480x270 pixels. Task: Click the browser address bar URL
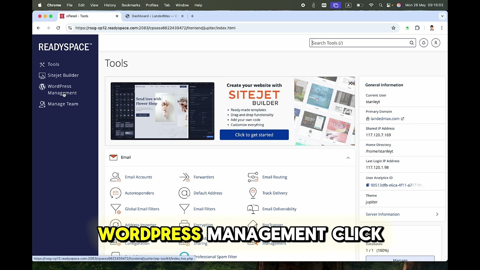(x=155, y=28)
